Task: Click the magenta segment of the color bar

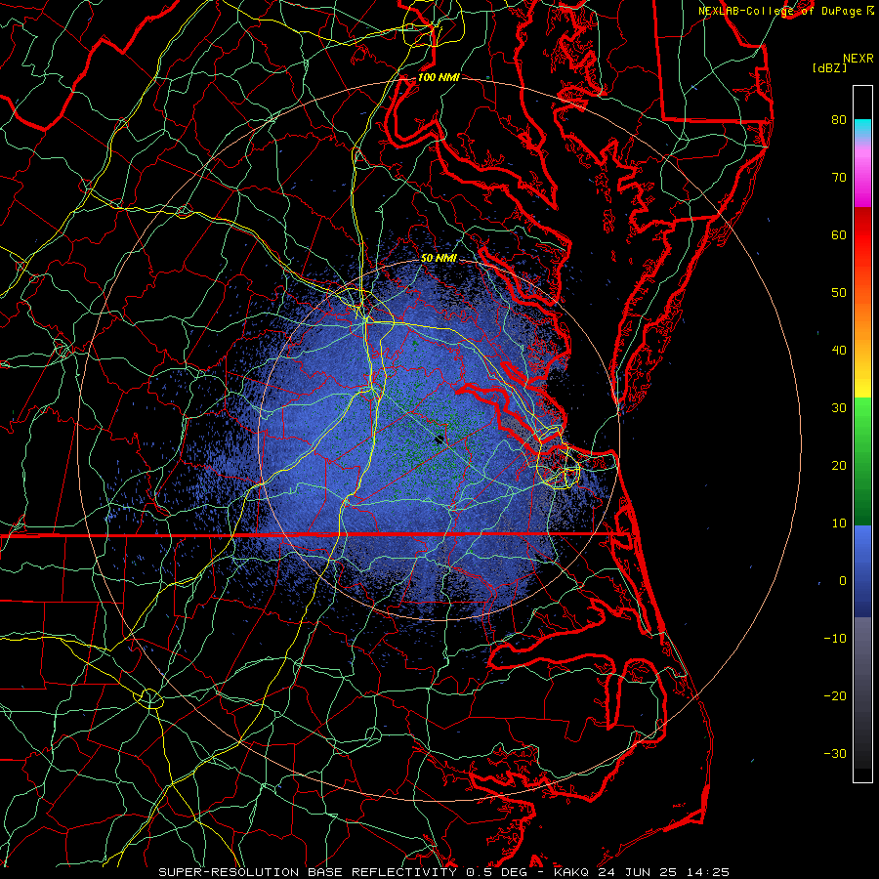Action: [x=862, y=180]
